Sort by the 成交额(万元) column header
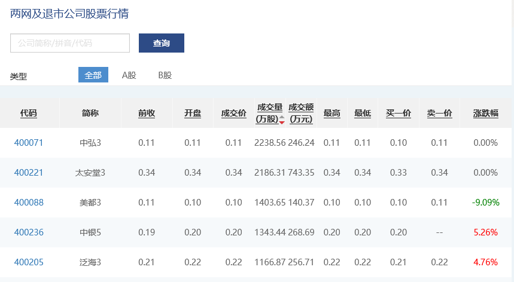 point(301,113)
